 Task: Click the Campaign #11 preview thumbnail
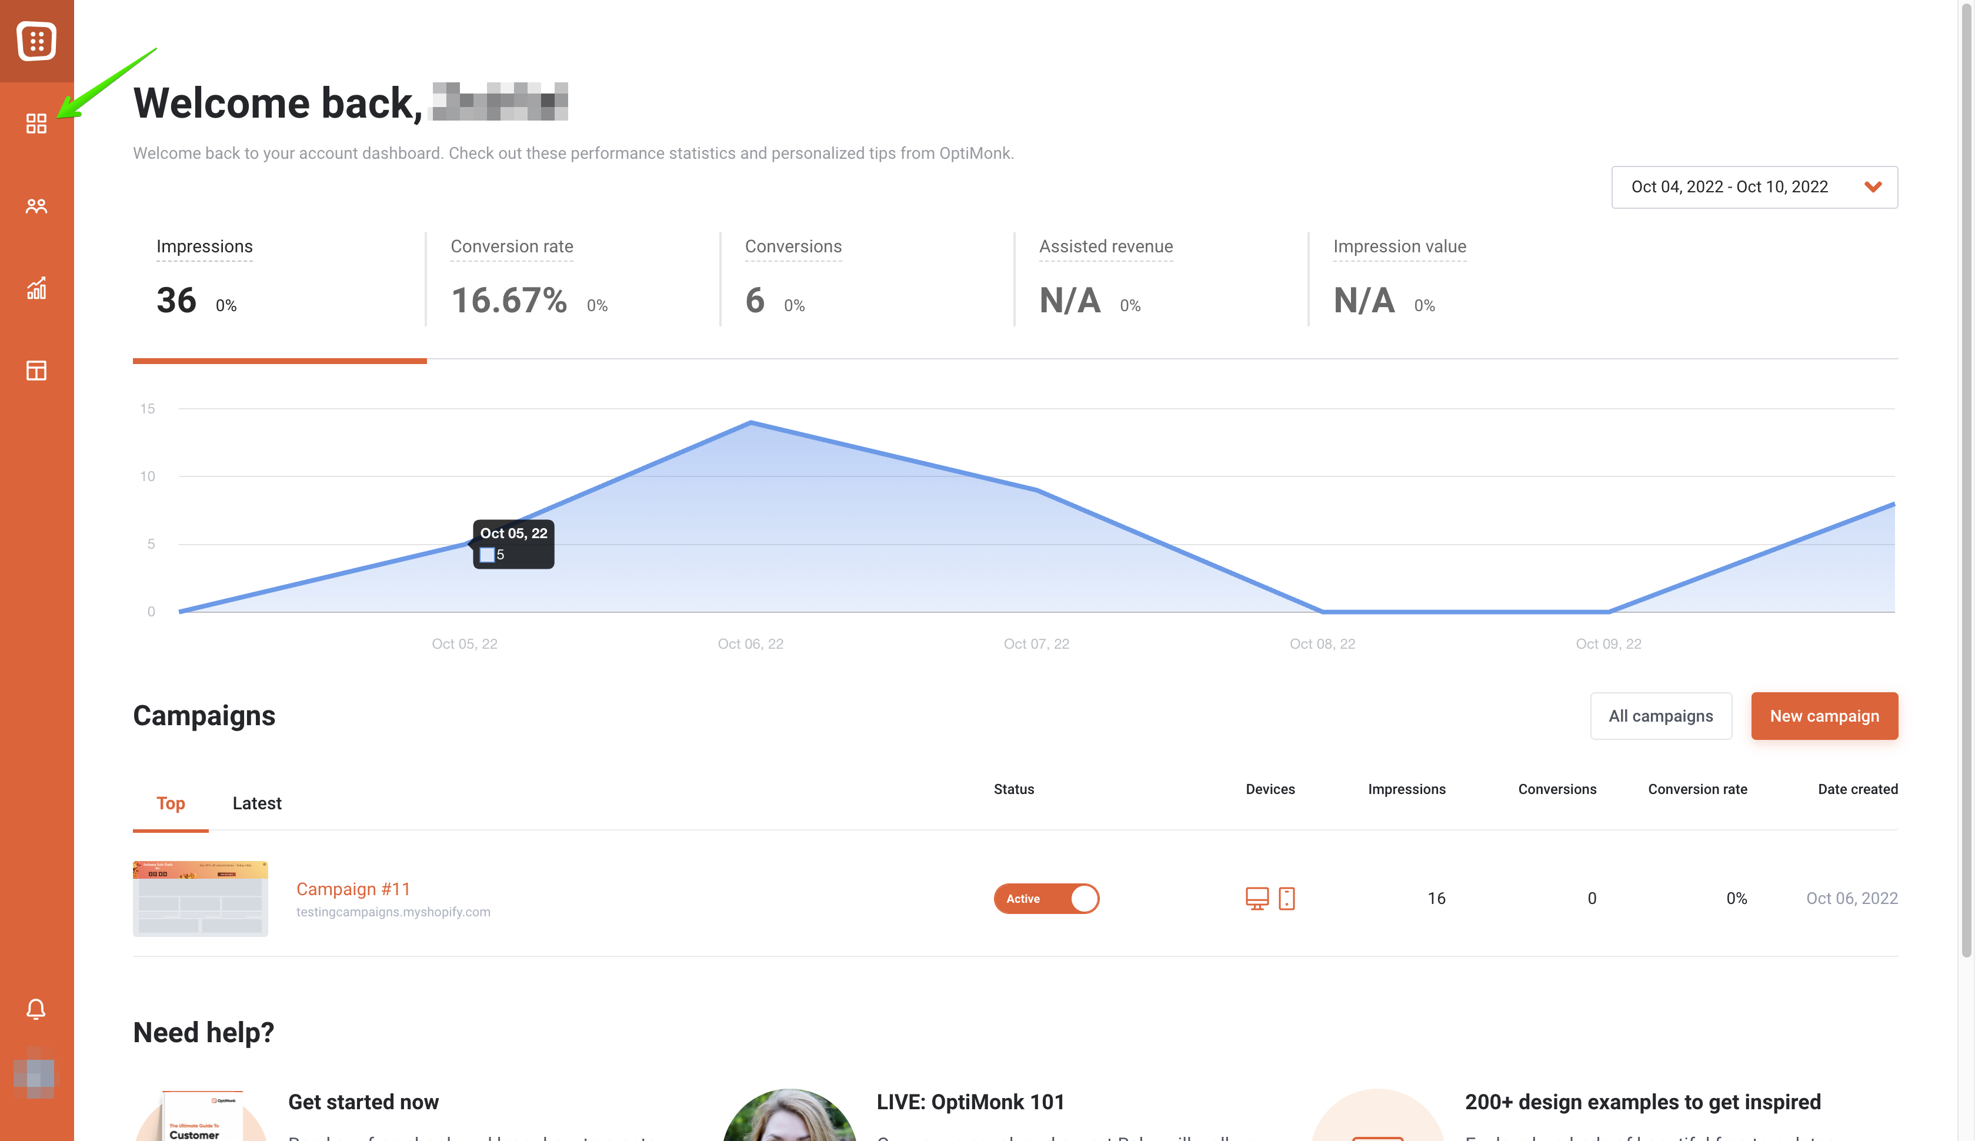[x=200, y=898]
